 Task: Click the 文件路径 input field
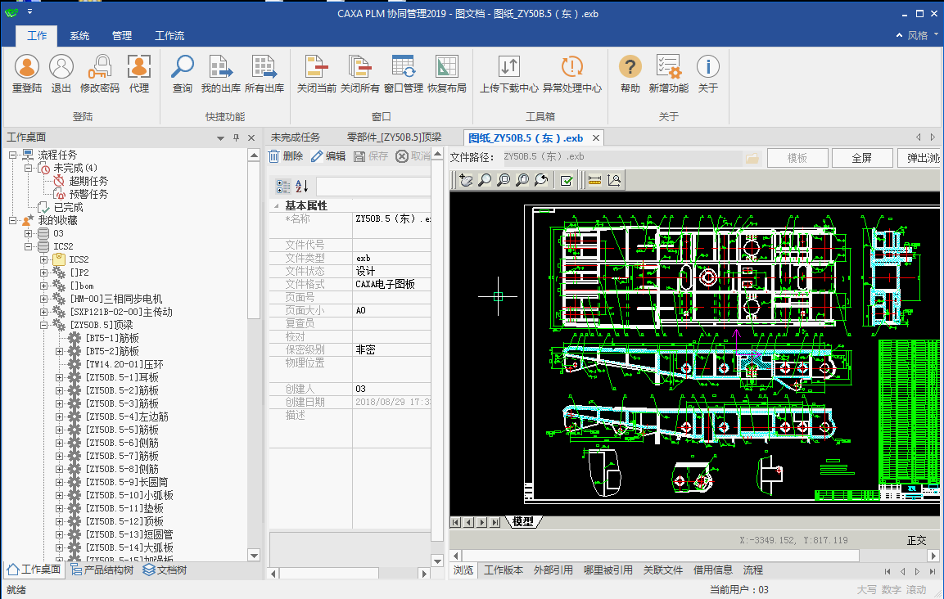(x=621, y=158)
